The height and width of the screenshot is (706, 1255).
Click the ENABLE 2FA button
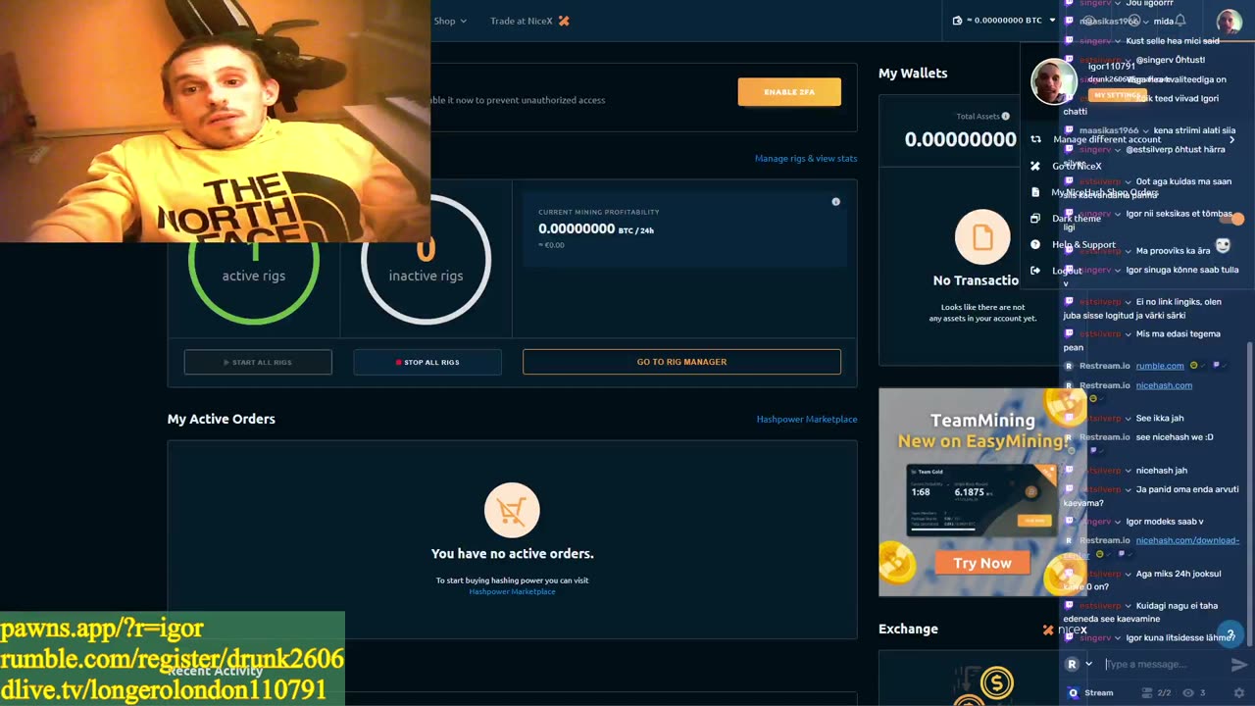[x=789, y=92]
